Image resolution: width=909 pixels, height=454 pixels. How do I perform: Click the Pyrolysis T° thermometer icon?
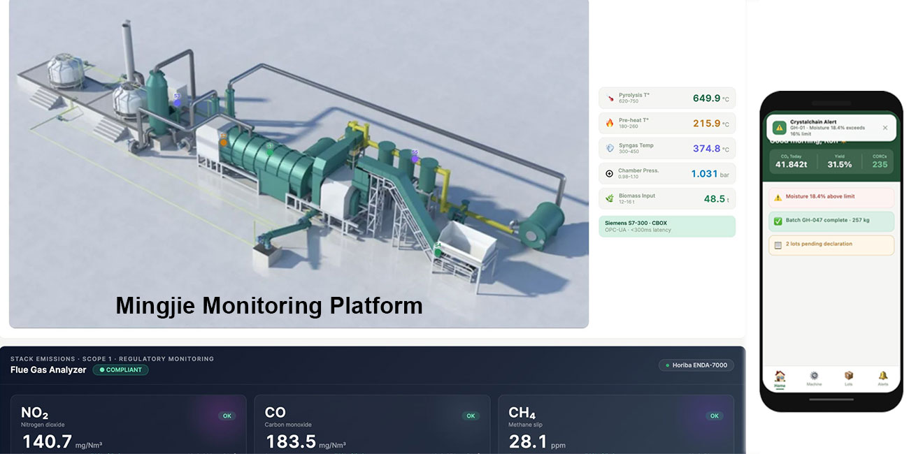tap(610, 98)
